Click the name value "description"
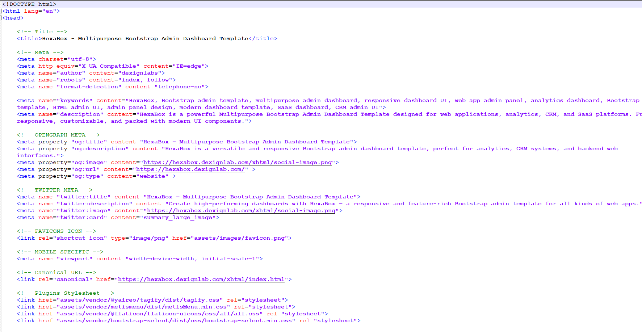 coord(80,114)
